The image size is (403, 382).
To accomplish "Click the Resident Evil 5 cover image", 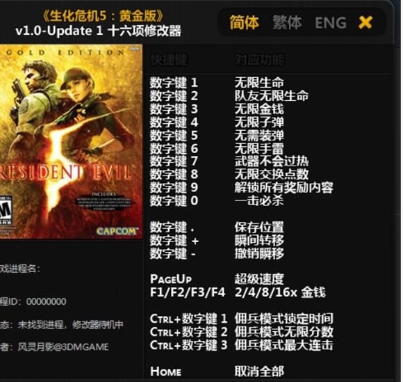I will point(71,141).
